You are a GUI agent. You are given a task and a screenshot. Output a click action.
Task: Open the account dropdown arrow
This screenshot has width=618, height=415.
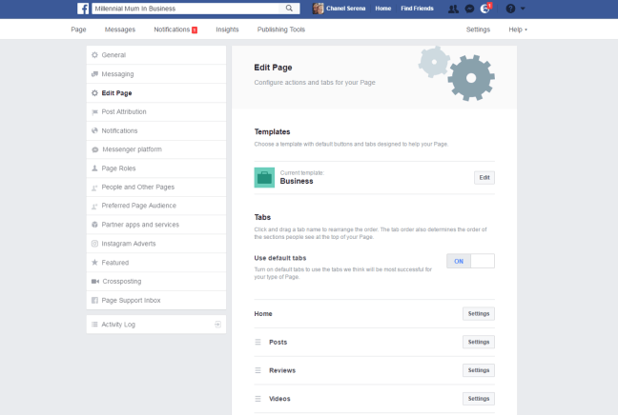[523, 9]
